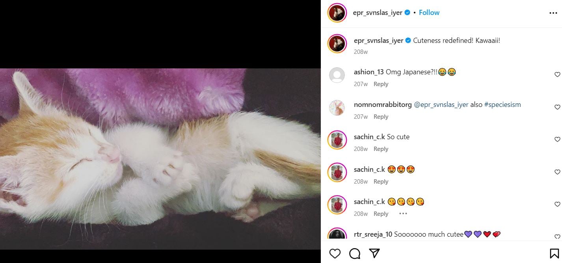562x263 pixels.
Task: Open the comment bubble icon
Action: point(355,254)
